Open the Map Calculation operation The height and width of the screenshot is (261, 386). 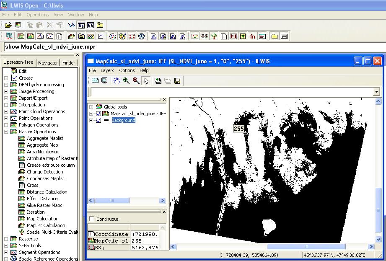coord(43,219)
